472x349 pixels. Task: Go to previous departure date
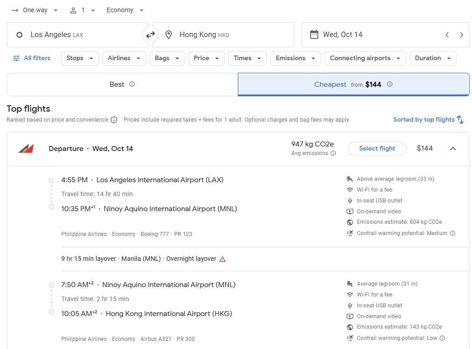pyautogui.click(x=447, y=35)
